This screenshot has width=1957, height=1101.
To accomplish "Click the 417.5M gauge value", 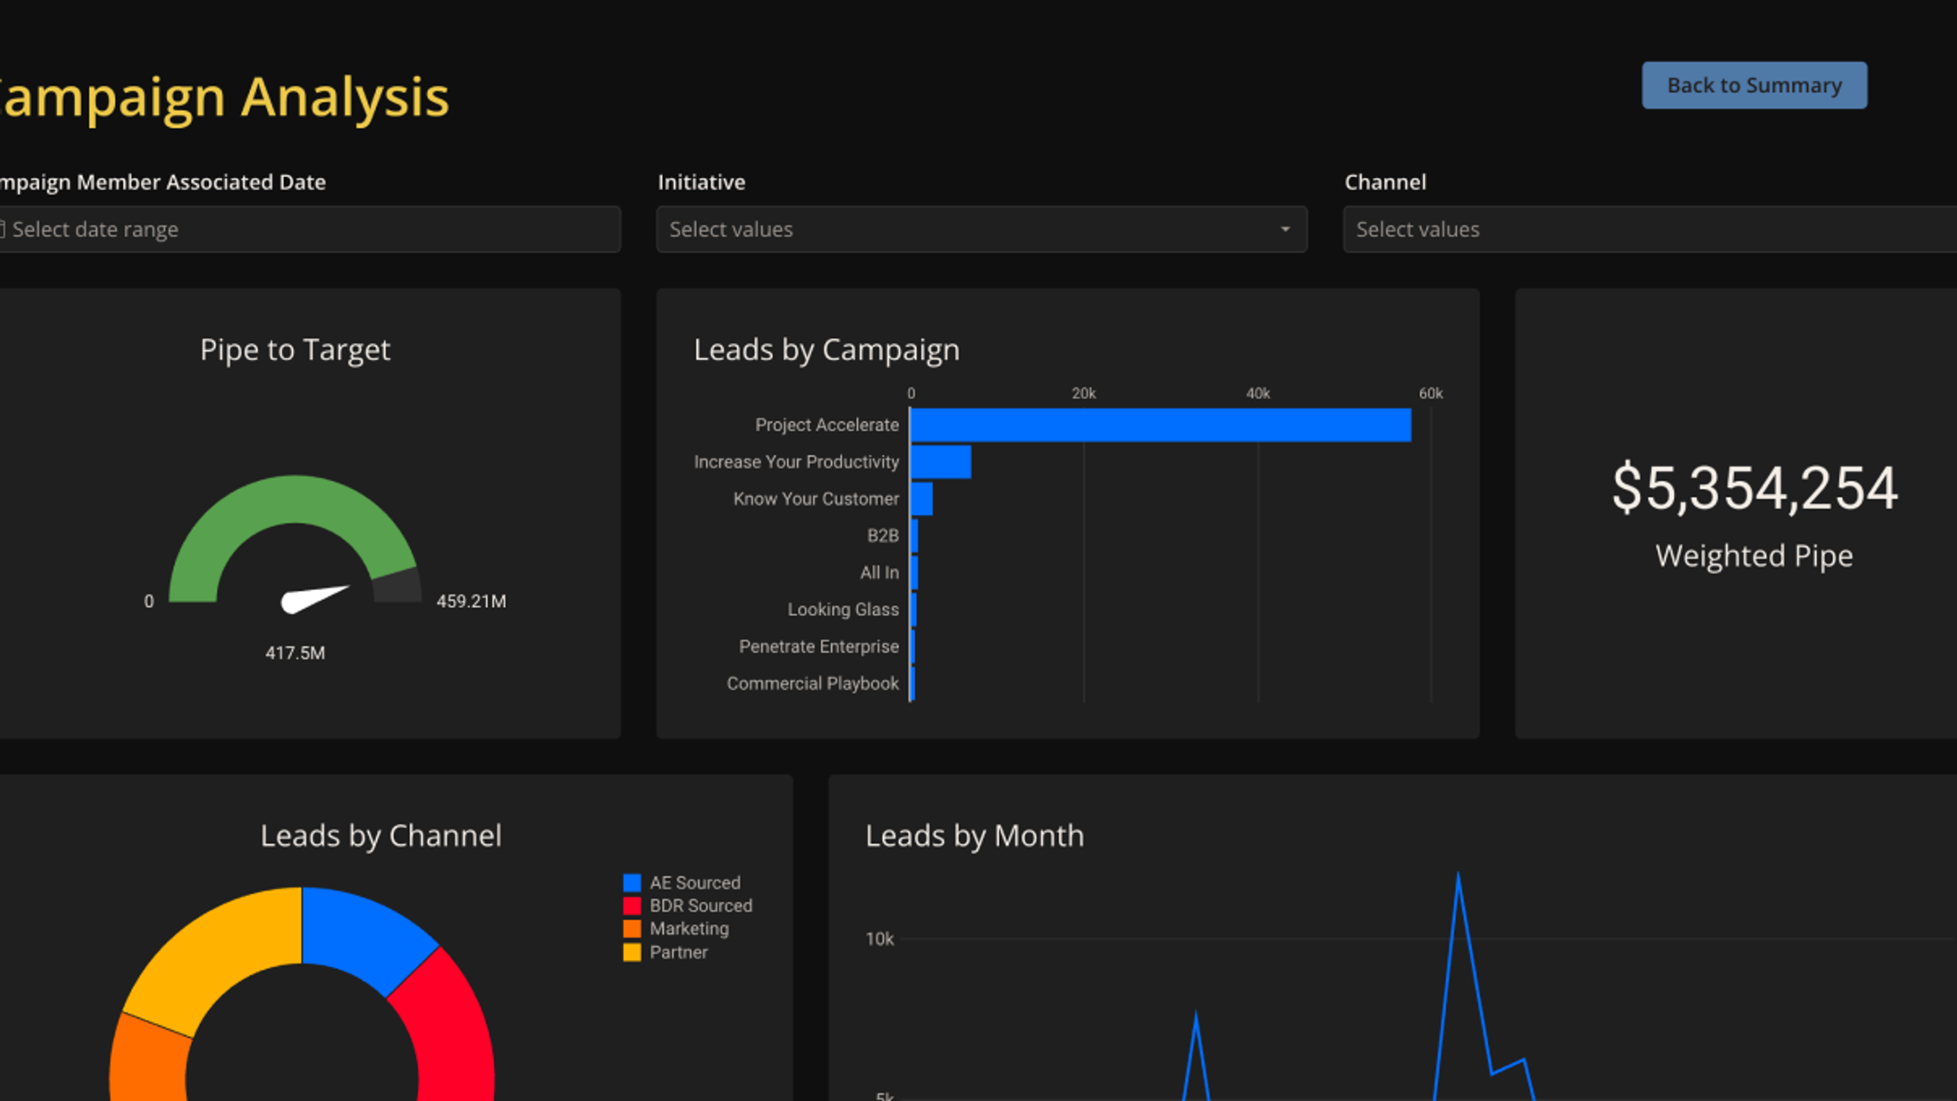I will 295,652.
